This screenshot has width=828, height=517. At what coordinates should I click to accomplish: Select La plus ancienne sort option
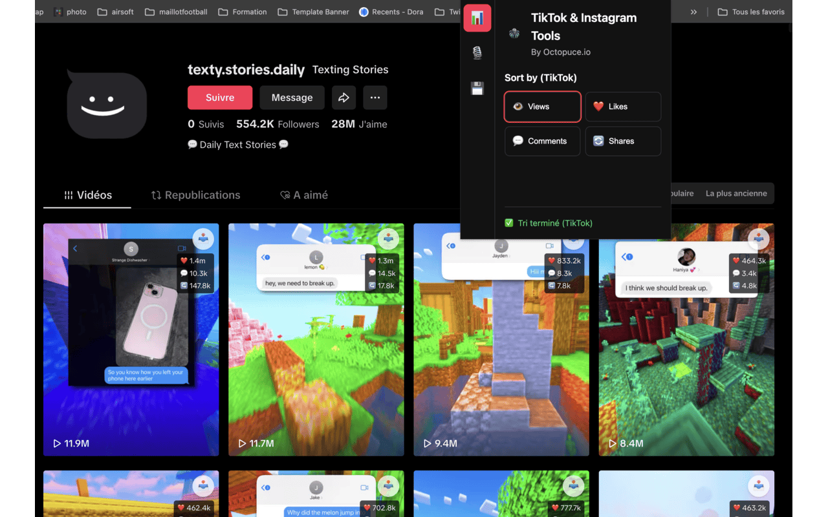[x=736, y=193]
